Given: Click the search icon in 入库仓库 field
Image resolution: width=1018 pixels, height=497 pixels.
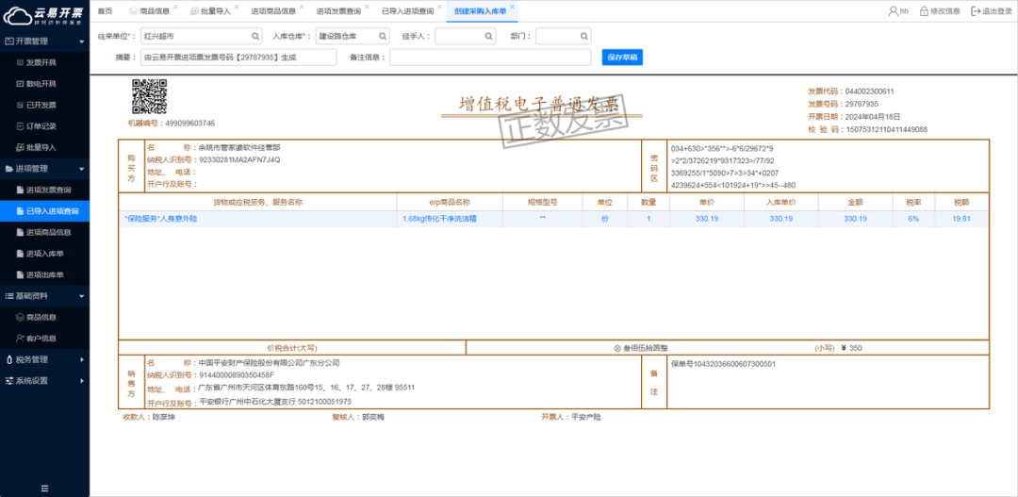Looking at the screenshot, I should [382, 36].
